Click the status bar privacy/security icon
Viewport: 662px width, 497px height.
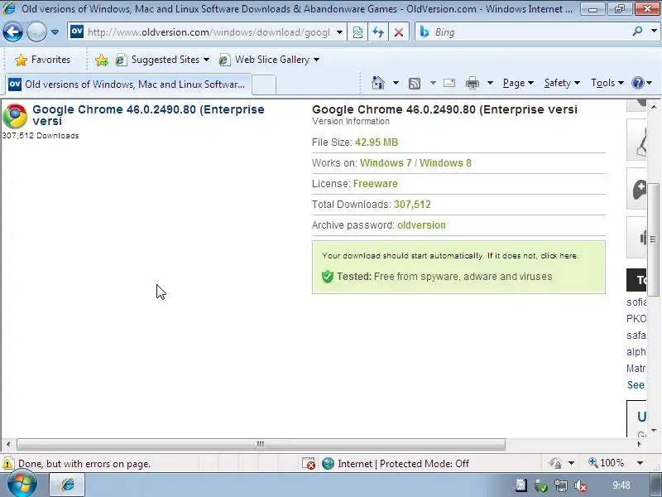click(x=555, y=463)
